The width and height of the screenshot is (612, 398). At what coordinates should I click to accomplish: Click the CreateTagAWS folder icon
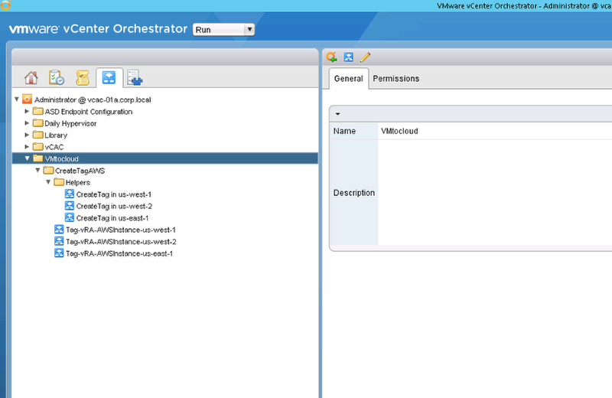[48, 170]
